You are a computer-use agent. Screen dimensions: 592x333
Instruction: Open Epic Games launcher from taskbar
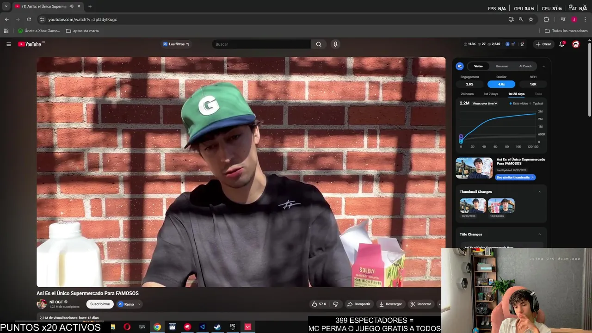233,327
